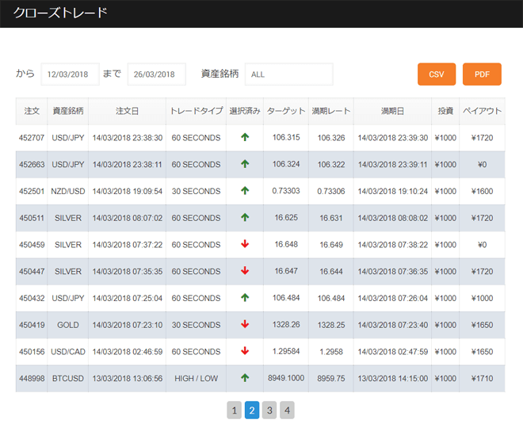The height and width of the screenshot is (435, 523).
Task: Click the green up arrow in row 450511
Action: click(x=245, y=217)
